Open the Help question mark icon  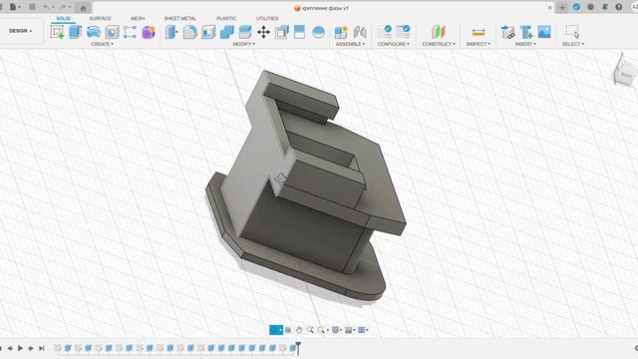(x=619, y=7)
